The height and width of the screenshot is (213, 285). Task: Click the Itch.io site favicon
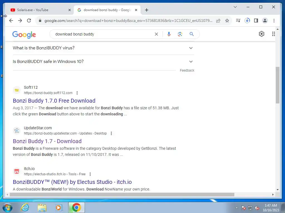point(17,171)
